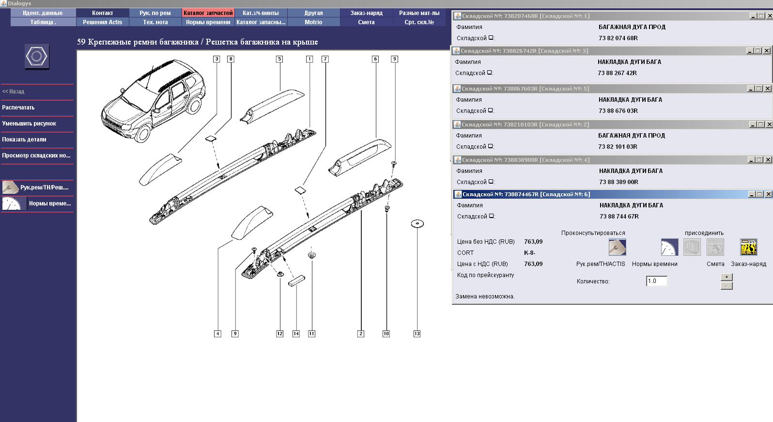
Task: Click part callout number 13 on the diagram
Action: [x=417, y=334]
